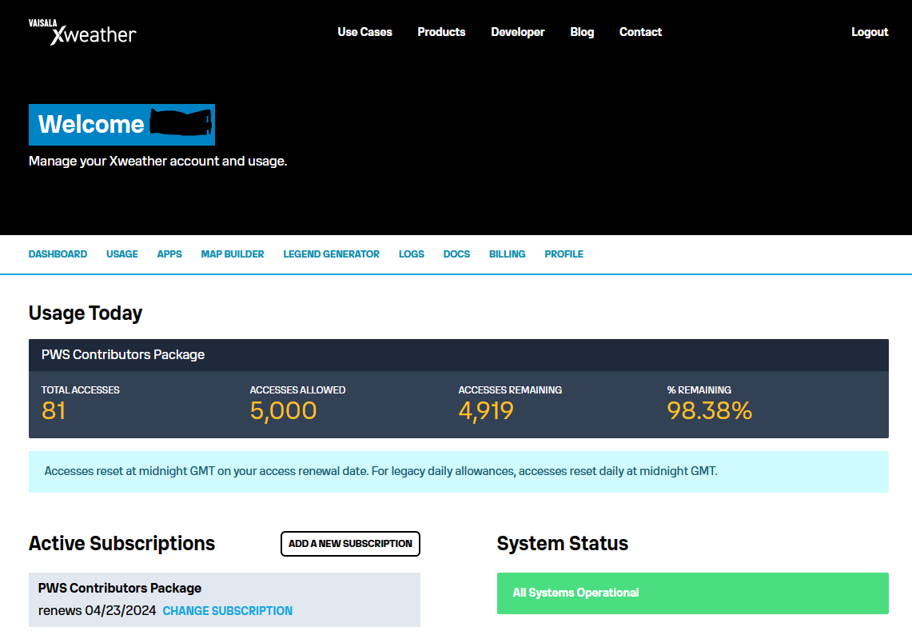The height and width of the screenshot is (643, 912).
Task: Click the Welcome heading banner
Action: [x=121, y=125]
